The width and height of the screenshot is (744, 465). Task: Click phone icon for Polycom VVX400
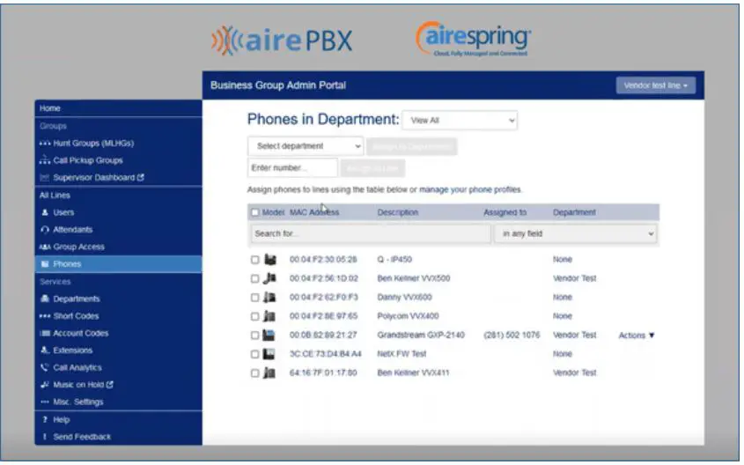coord(269,316)
